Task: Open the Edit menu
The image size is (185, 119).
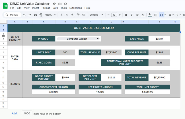Action: [19, 8]
